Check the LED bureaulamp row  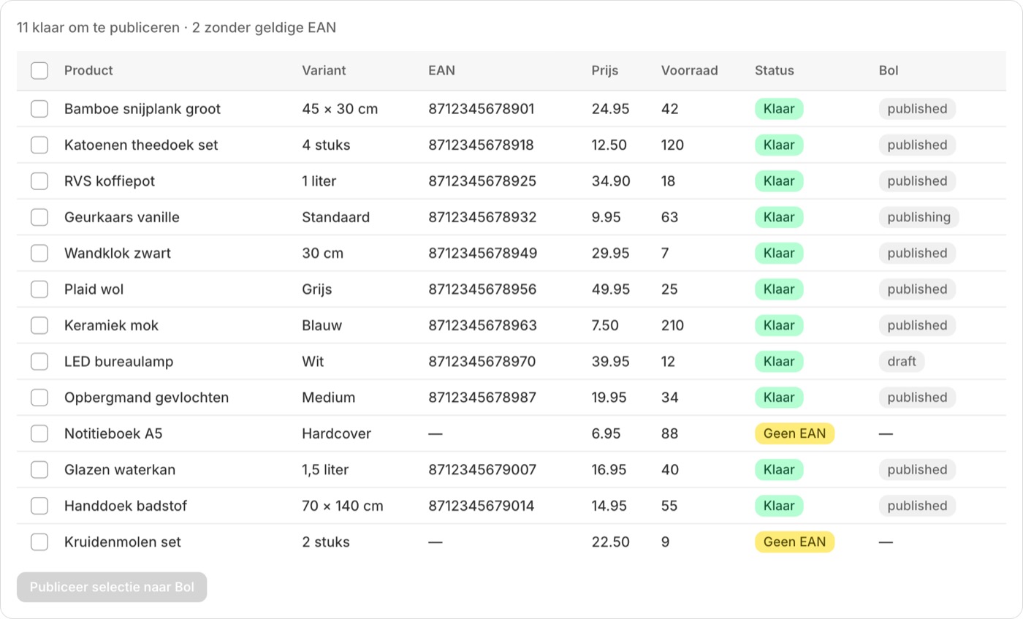click(39, 362)
